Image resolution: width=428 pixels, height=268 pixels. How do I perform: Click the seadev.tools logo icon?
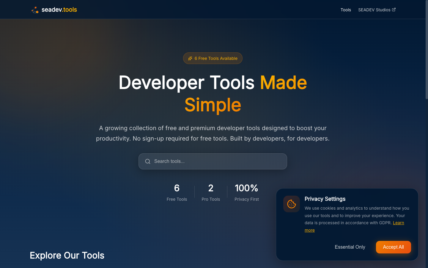34,10
